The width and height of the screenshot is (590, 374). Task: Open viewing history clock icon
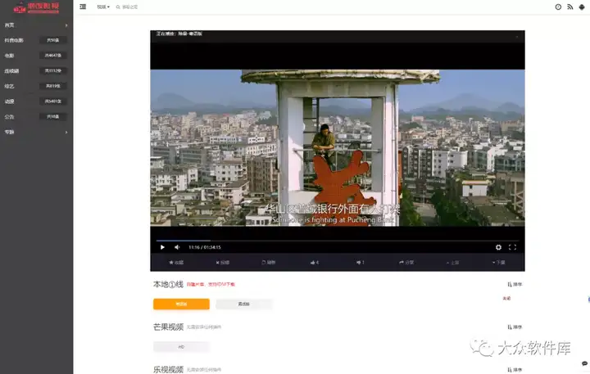point(558,7)
